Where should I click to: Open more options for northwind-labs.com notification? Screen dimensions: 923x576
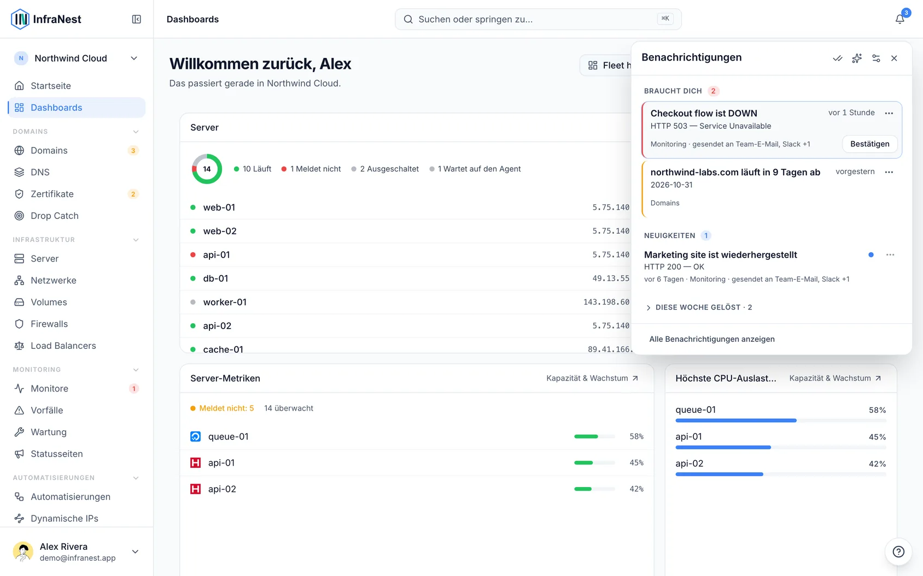click(889, 172)
